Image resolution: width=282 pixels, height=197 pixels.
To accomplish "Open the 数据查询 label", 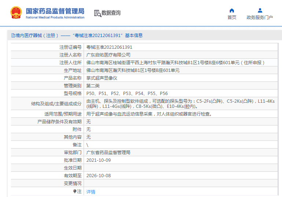I will coord(111,13).
